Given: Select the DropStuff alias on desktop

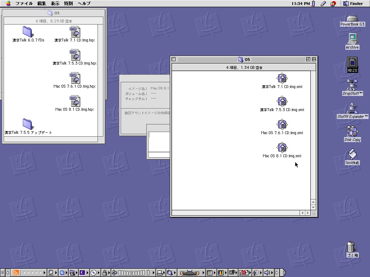Looking at the screenshot, I should click(352, 85).
